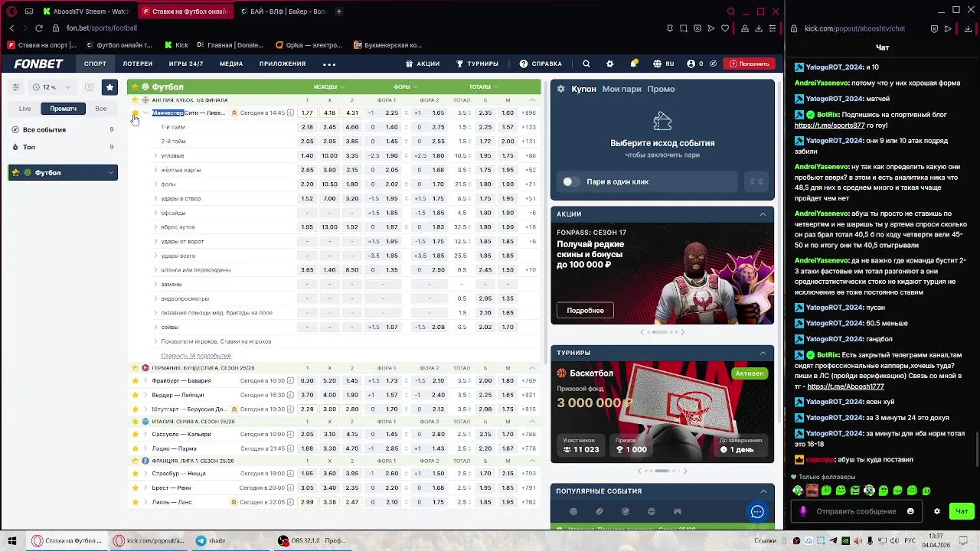The width and height of the screenshot is (980, 551).
Task: Open the three-dots more menu
Action: 329,64
